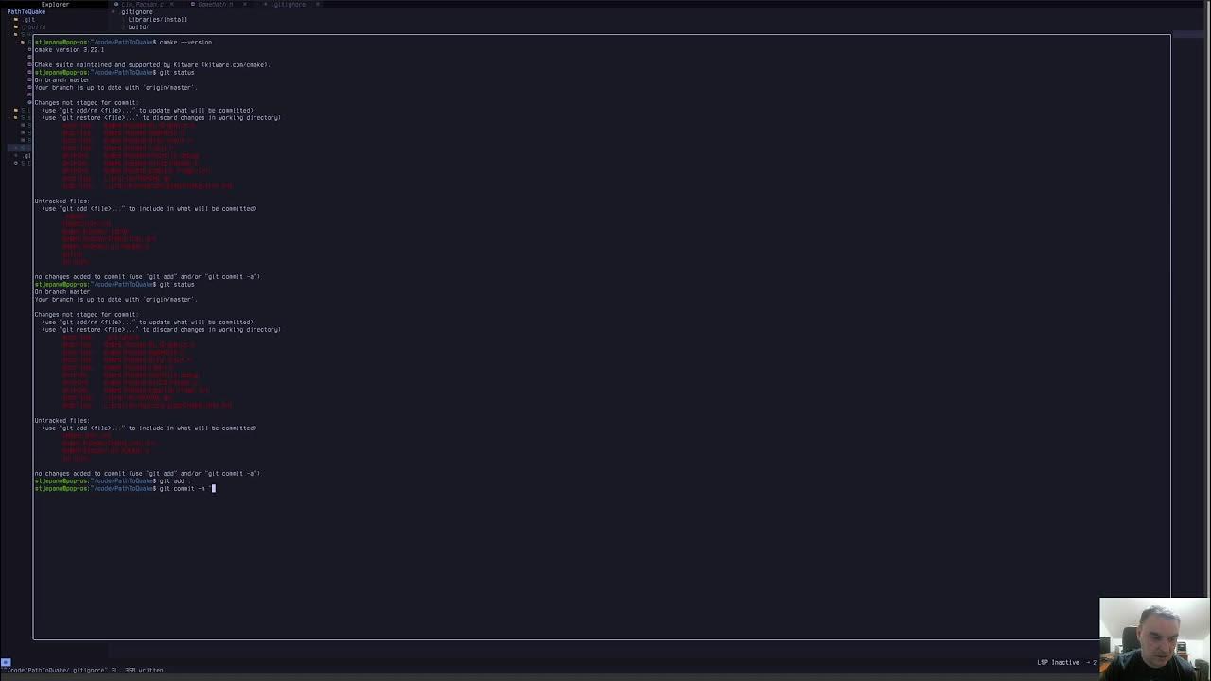This screenshot has height=681, width=1211.
Task: Close the Pacman .c file tab
Action: (169, 5)
